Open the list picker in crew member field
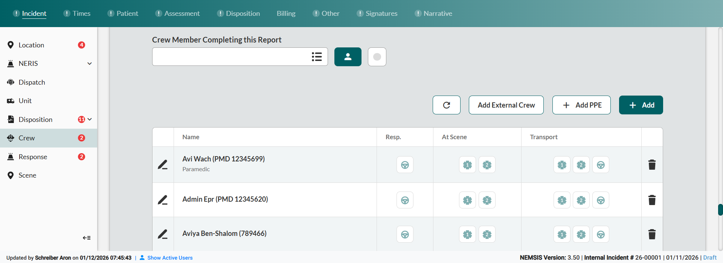Screen dimensions: 723x263 click(317, 57)
